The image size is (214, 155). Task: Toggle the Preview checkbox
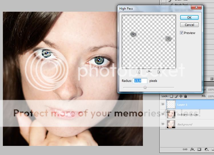(x=181, y=33)
